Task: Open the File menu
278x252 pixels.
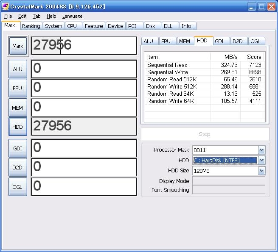Action: pos(8,16)
